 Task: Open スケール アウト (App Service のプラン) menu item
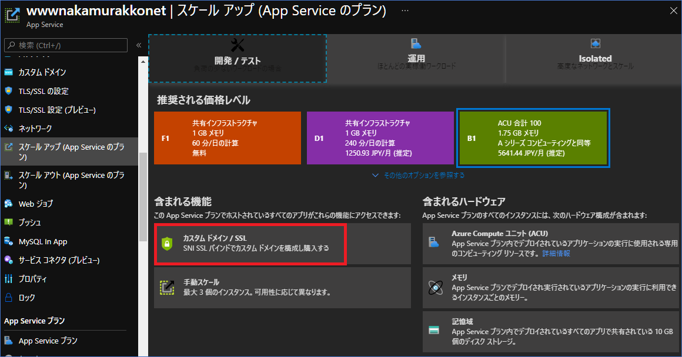tap(69, 180)
